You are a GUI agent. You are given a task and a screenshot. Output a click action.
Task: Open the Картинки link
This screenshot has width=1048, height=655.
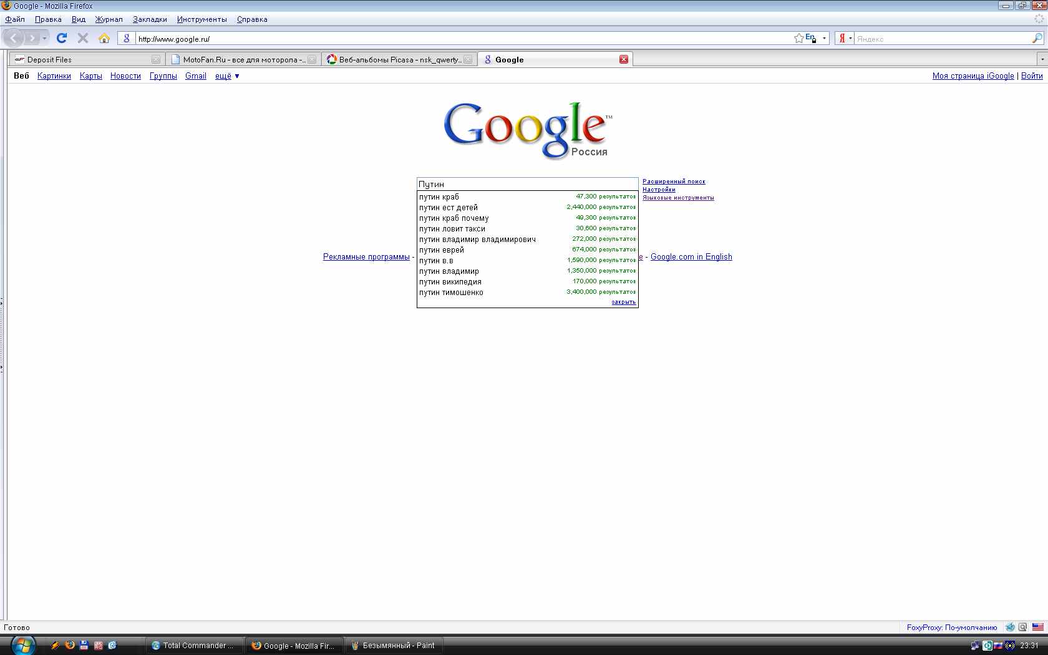point(54,76)
